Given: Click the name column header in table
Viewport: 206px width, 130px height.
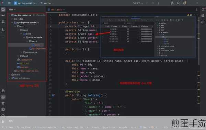Looking at the screenshot, I should pos(114,26).
